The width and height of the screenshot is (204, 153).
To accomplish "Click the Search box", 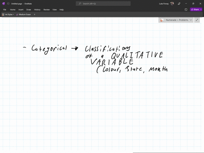I will [103, 4].
